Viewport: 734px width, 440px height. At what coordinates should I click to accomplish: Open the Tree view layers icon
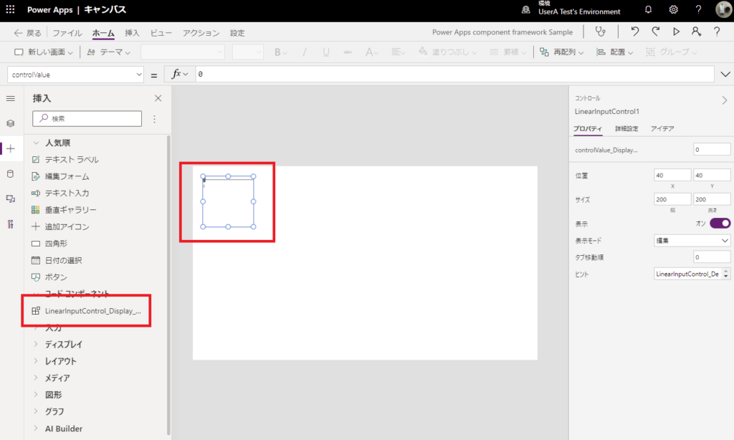click(10, 123)
